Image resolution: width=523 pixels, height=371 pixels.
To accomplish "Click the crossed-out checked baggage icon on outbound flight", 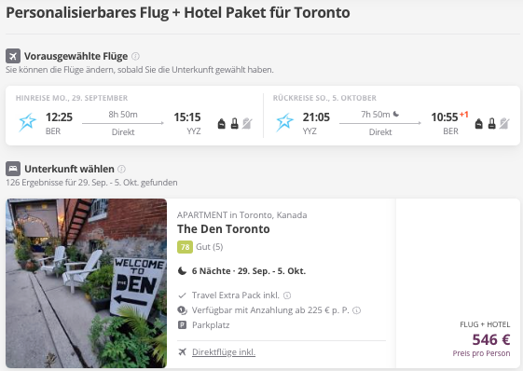I will click(x=247, y=123).
